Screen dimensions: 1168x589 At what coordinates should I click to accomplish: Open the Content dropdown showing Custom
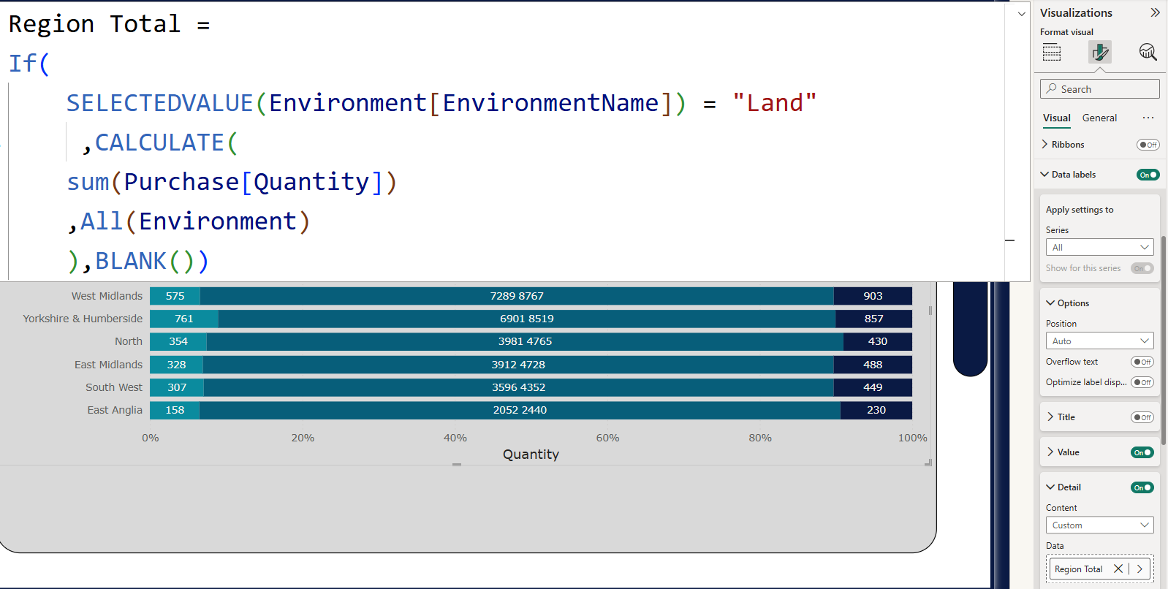click(1100, 525)
